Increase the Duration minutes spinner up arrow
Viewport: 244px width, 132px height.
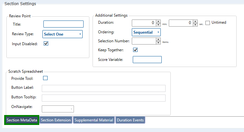coord(158,21)
